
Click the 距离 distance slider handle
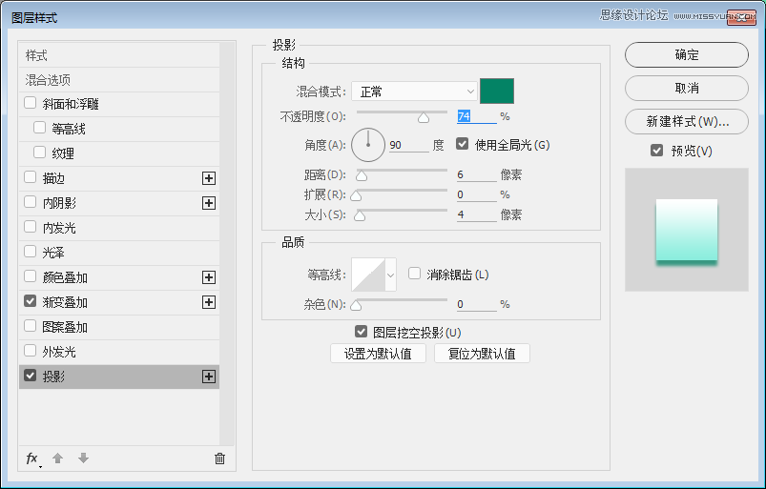point(362,175)
